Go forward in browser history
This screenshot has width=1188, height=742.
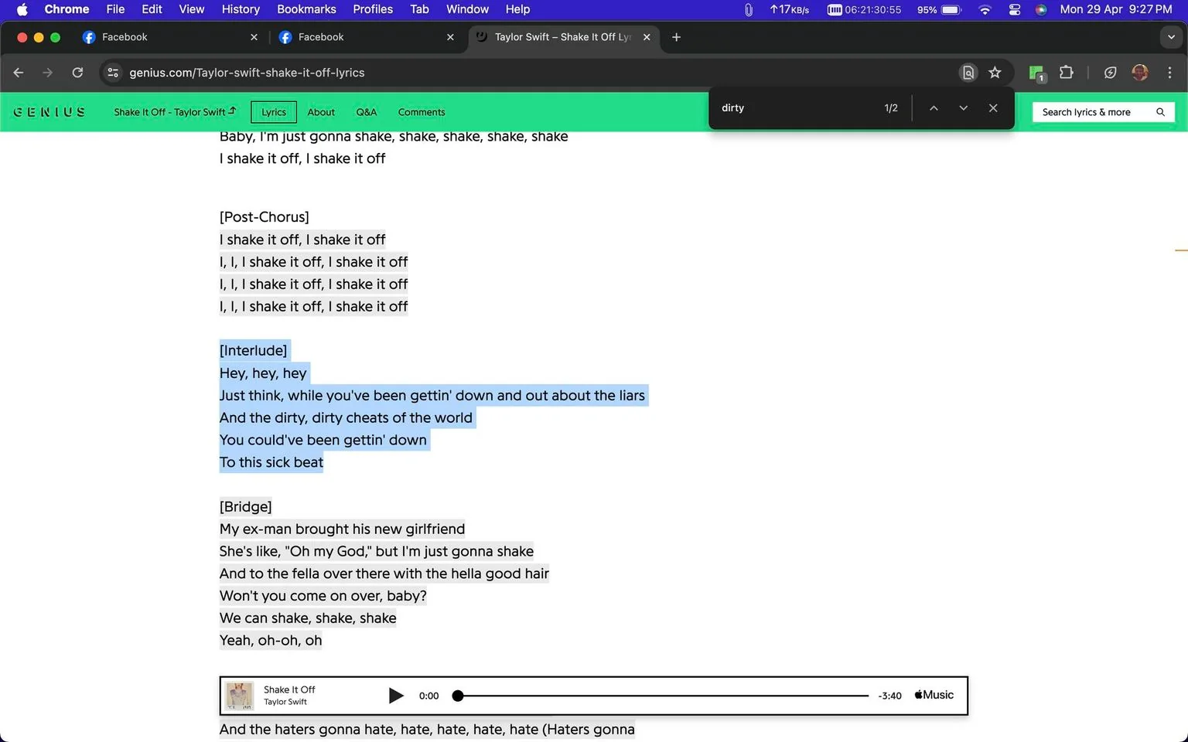pos(48,73)
